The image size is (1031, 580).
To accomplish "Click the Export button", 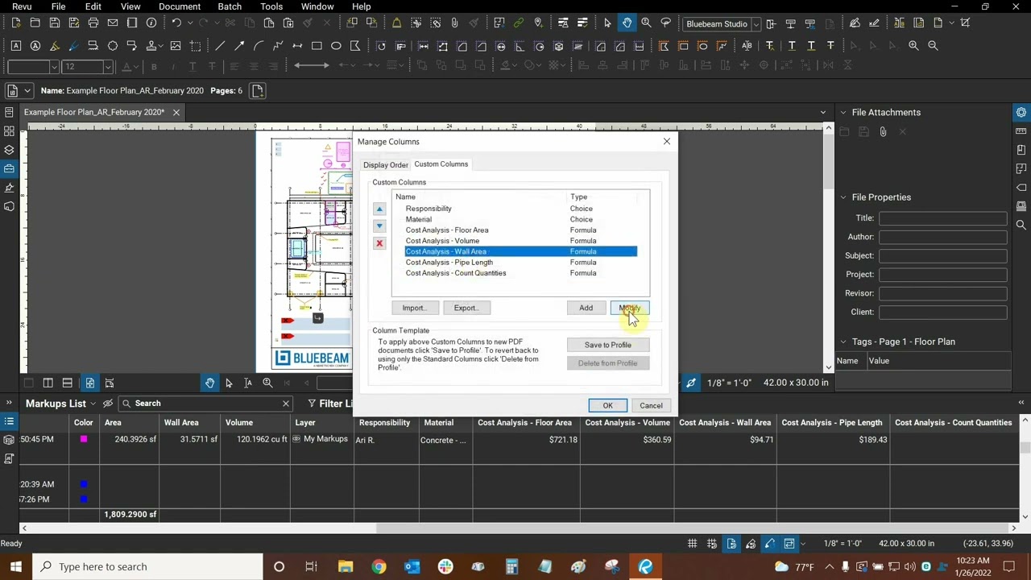I will tap(466, 308).
